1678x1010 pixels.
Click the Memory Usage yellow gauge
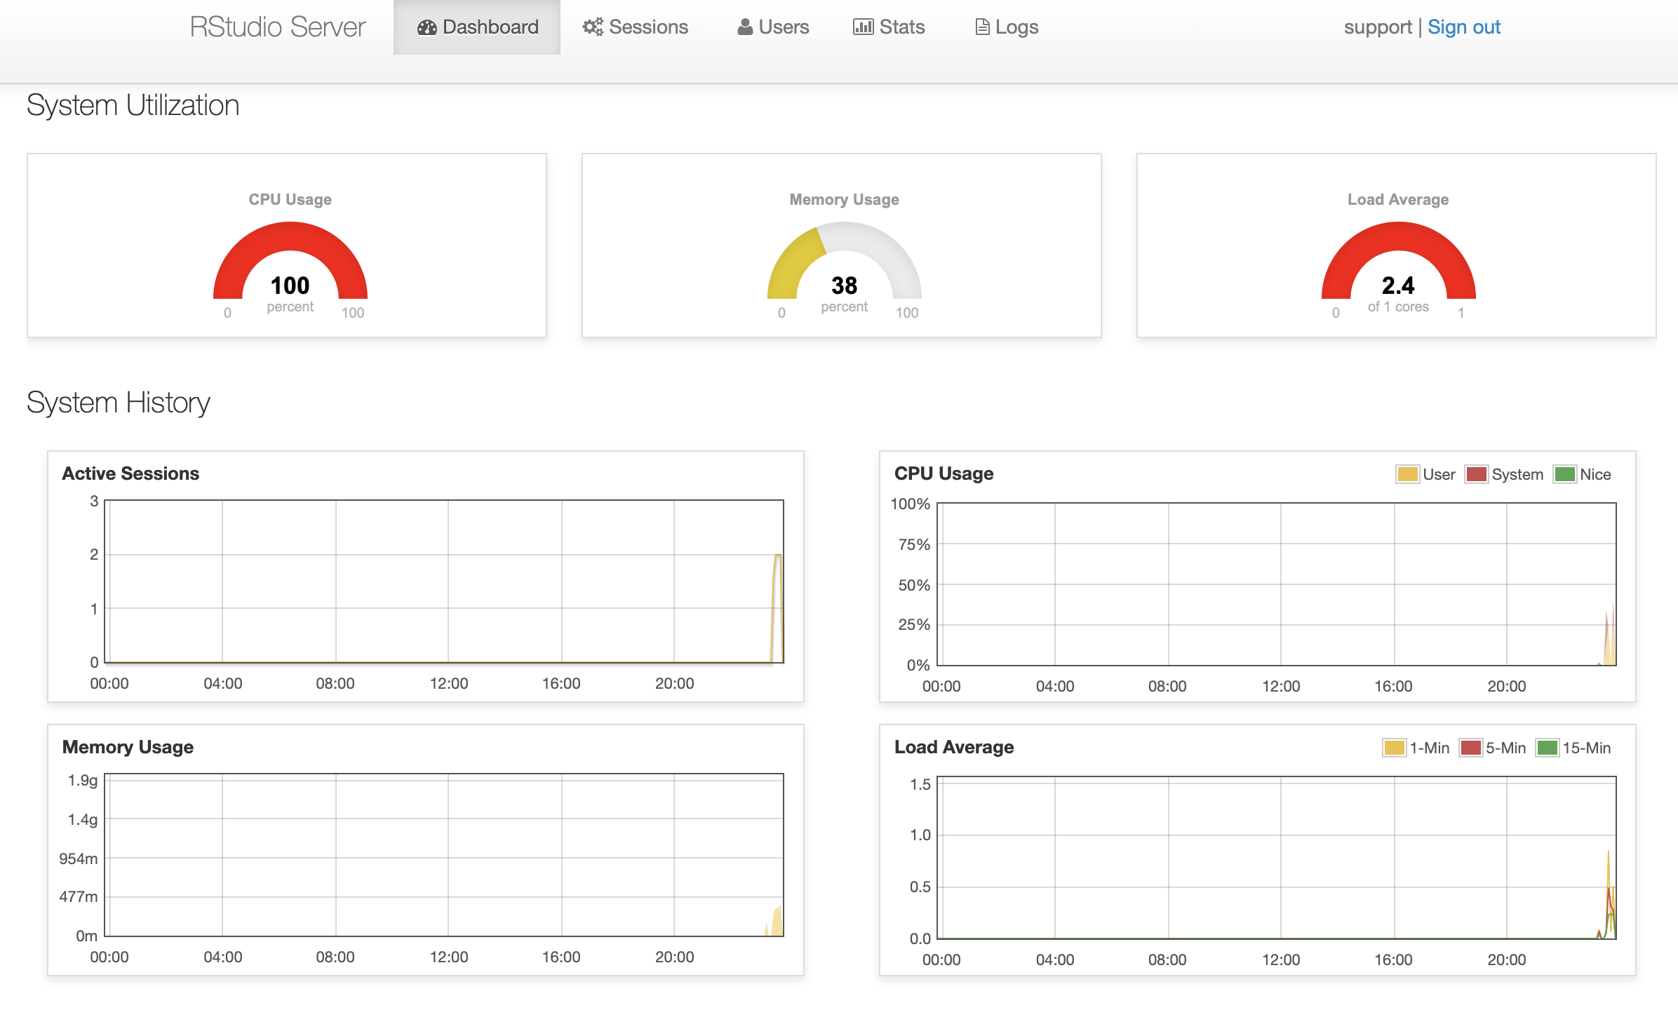[845, 260]
